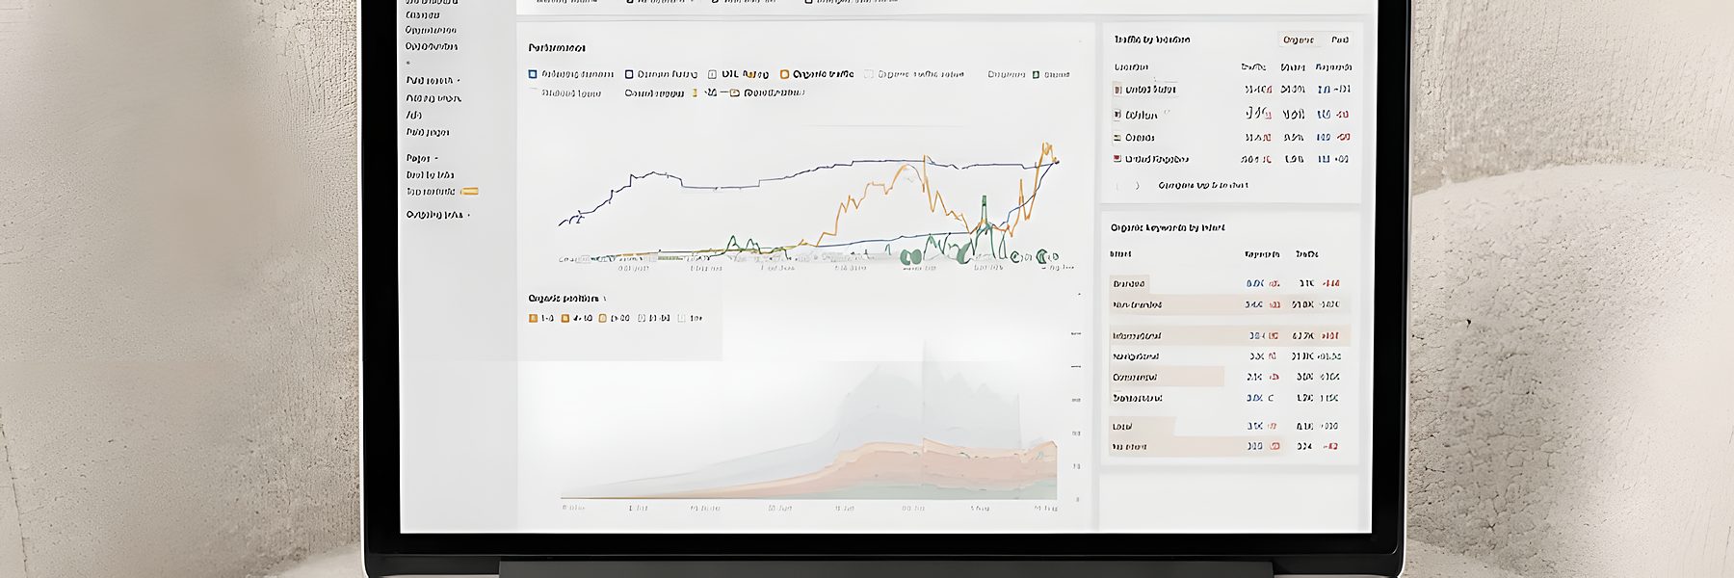Open Paid keywords in the sidebar
1734x578 pixels.
pyautogui.click(x=433, y=98)
